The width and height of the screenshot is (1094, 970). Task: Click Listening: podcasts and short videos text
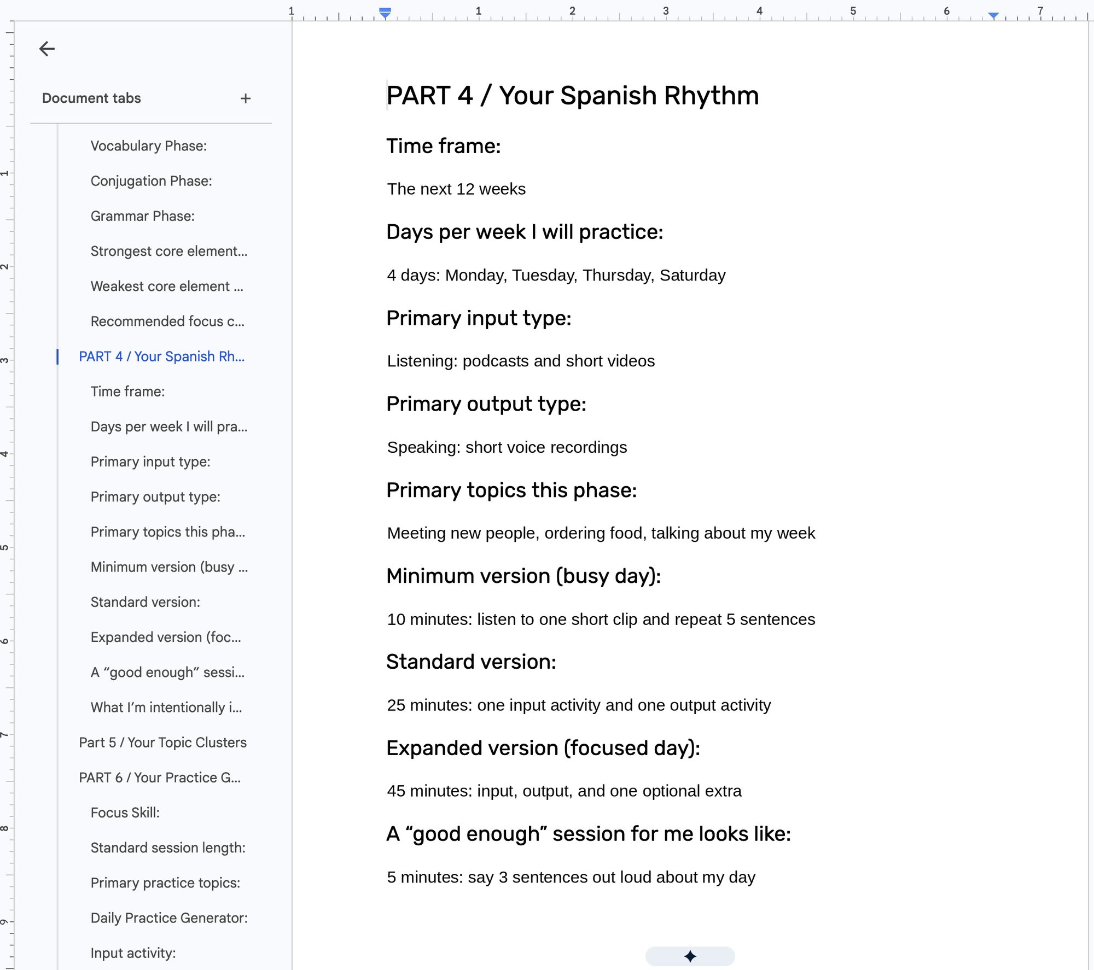[521, 361]
